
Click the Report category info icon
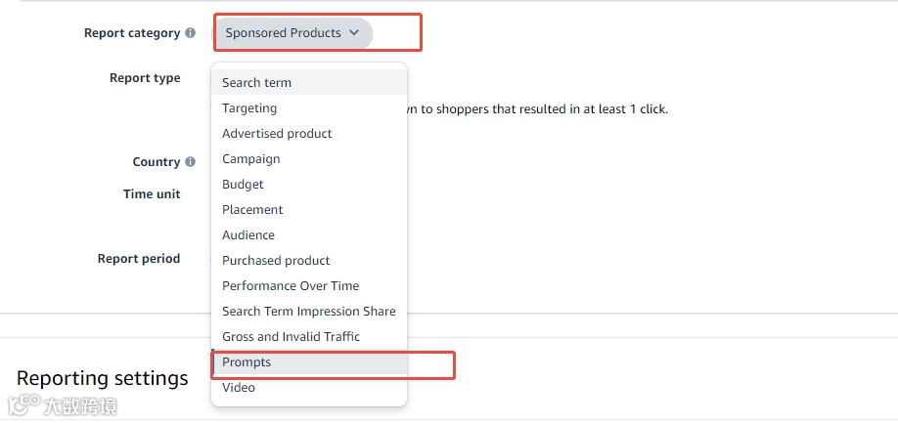click(x=191, y=33)
